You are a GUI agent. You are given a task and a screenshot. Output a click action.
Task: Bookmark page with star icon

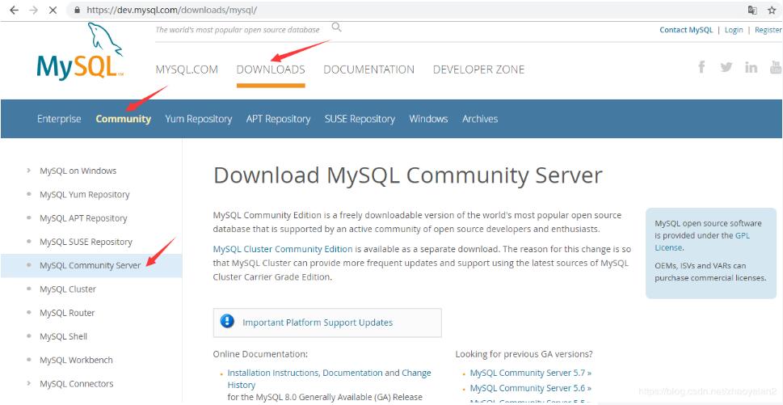(x=772, y=10)
